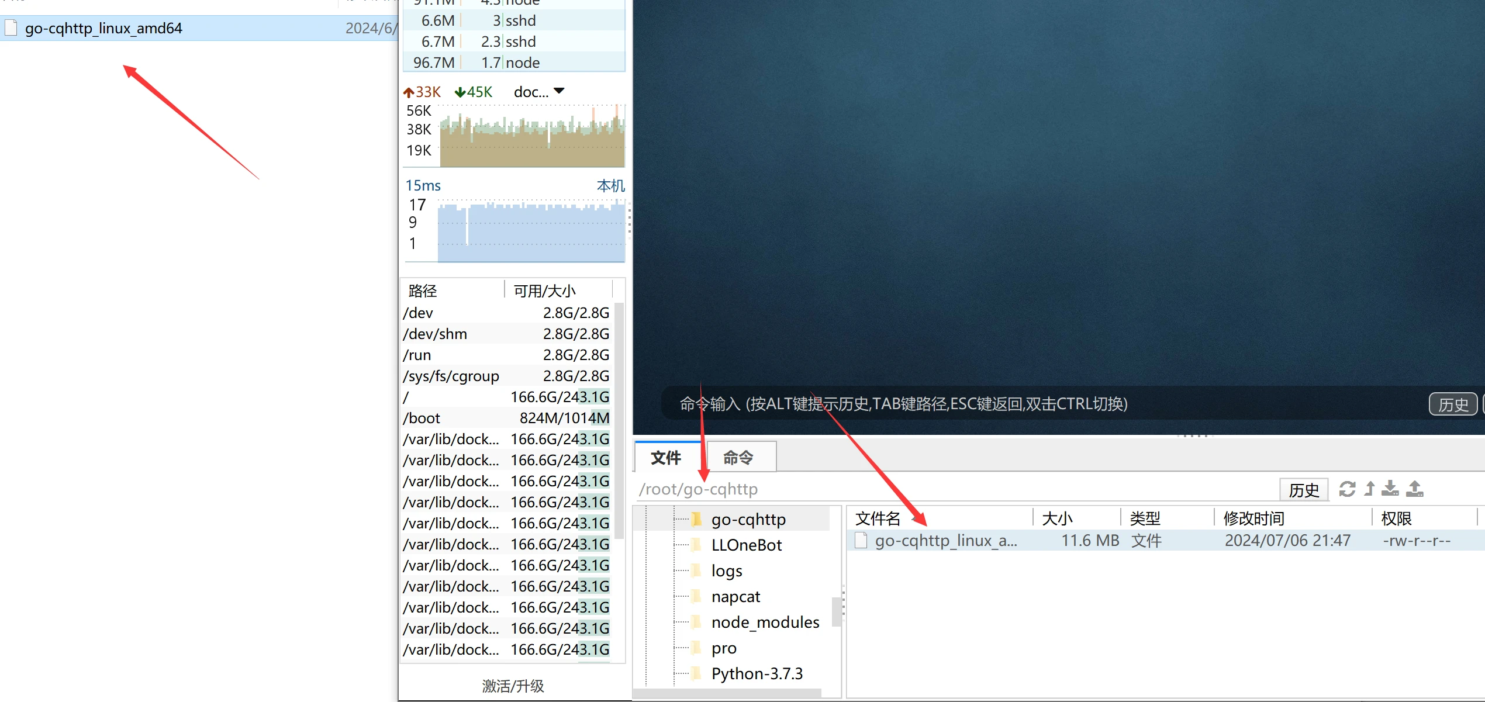Click the 激活/升级 link
The height and width of the screenshot is (702, 1485).
[x=513, y=686]
